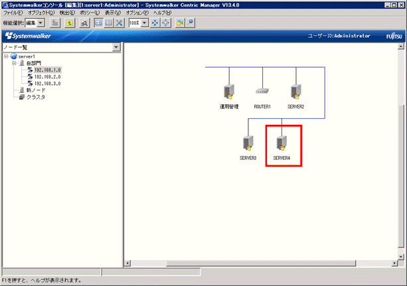The image size is (407, 286).
Task: Open the 100% zoom dropdown
Action: [145, 23]
